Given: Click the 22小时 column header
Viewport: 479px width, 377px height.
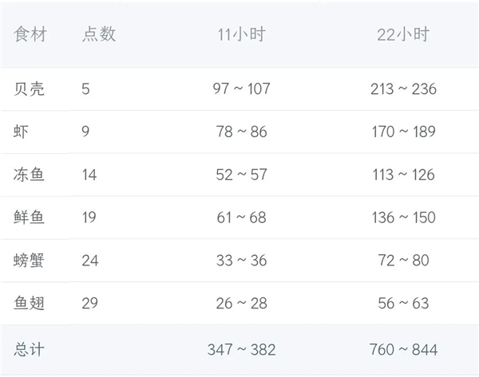Looking at the screenshot, I should 403,34.
